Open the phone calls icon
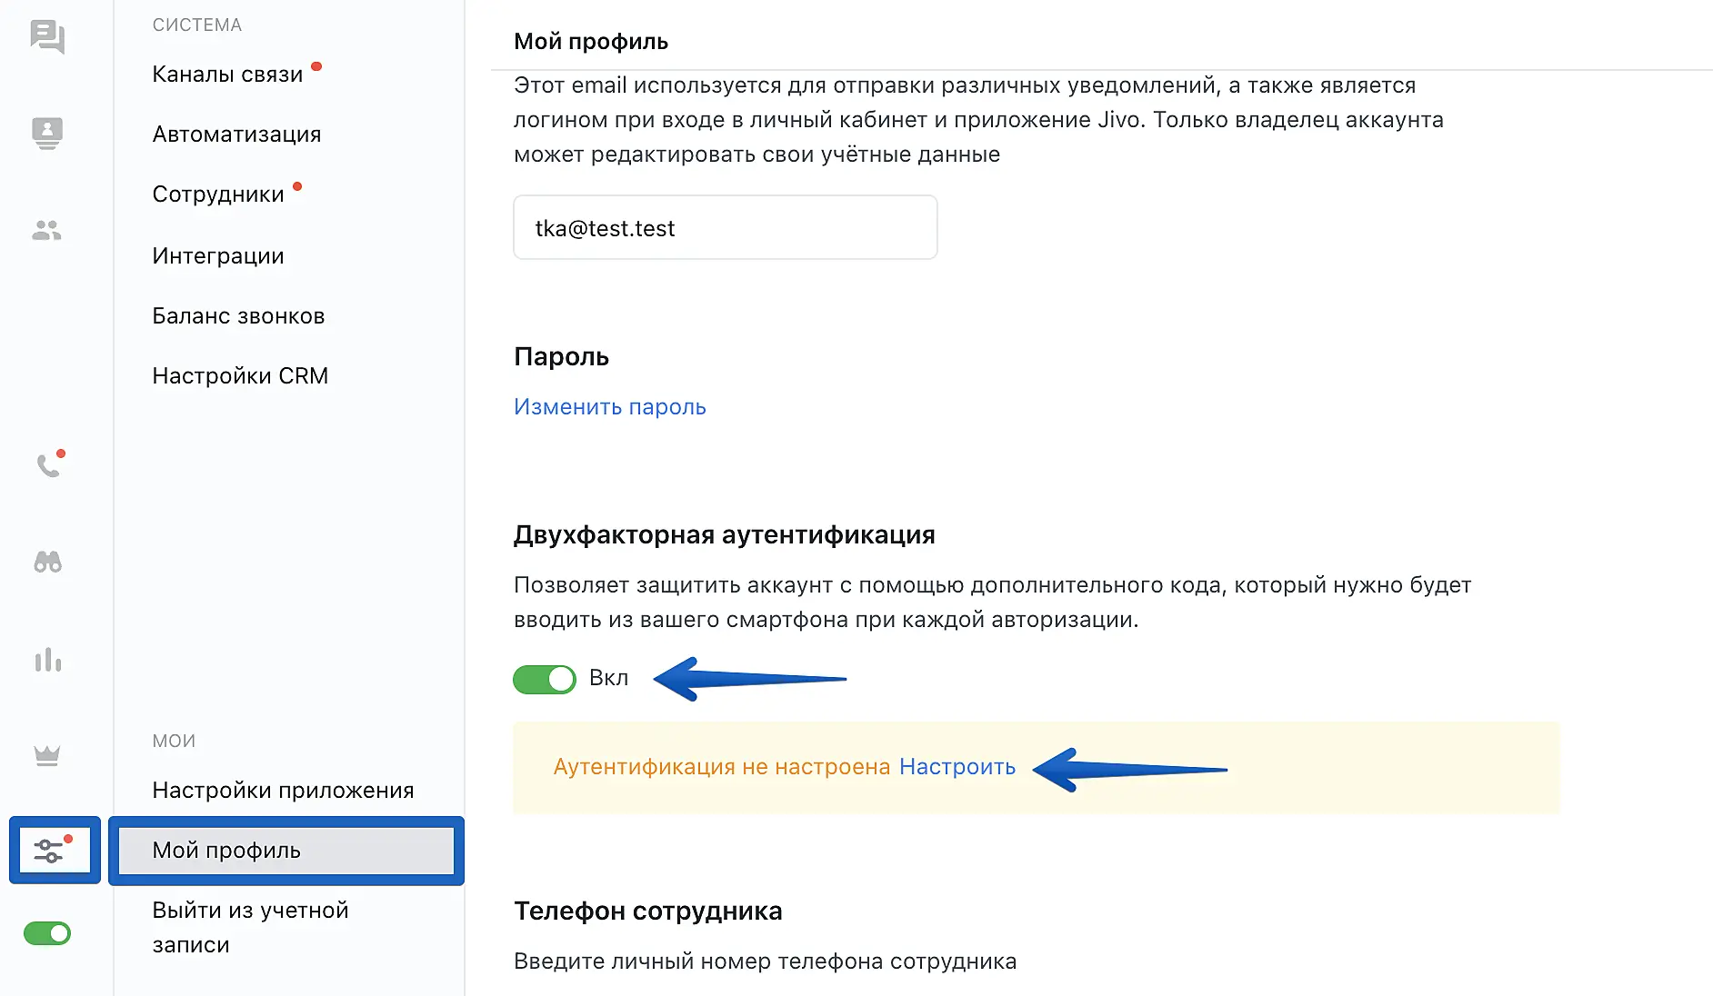The height and width of the screenshot is (996, 1713). pyautogui.click(x=49, y=465)
